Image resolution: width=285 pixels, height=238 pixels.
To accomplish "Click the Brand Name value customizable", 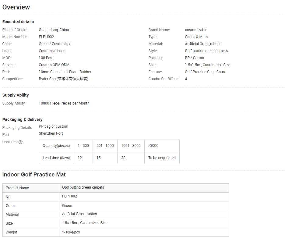I will [x=196, y=30].
